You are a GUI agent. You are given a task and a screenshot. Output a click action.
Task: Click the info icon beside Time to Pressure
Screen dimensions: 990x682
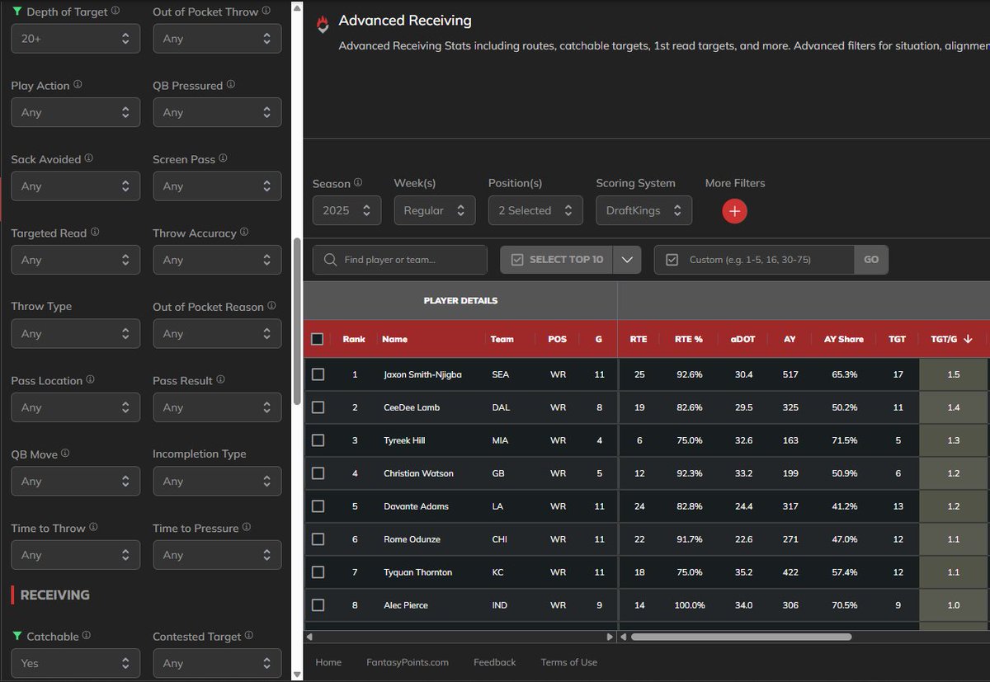point(247,527)
